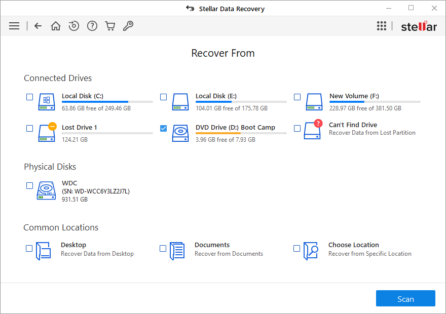Uncheck the DVD Drive (D:) Boot Camp checkbox
446x314 pixels.
[x=163, y=128]
